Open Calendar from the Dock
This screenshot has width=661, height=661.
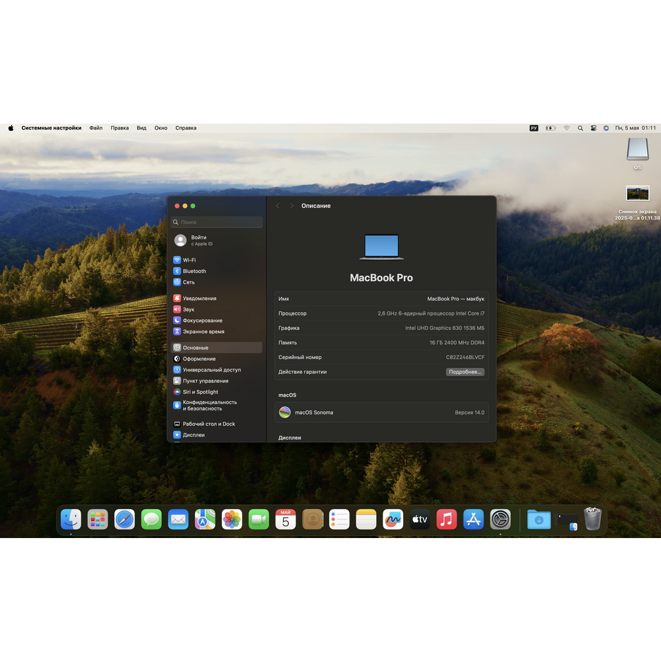(x=286, y=520)
